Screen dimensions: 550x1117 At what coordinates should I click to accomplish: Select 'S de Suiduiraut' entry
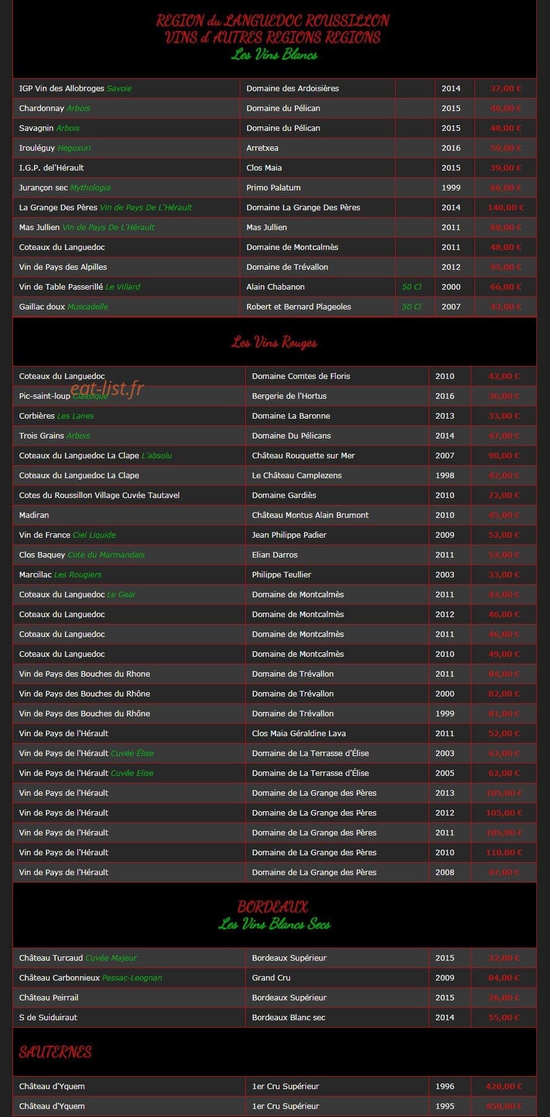[x=48, y=1017]
